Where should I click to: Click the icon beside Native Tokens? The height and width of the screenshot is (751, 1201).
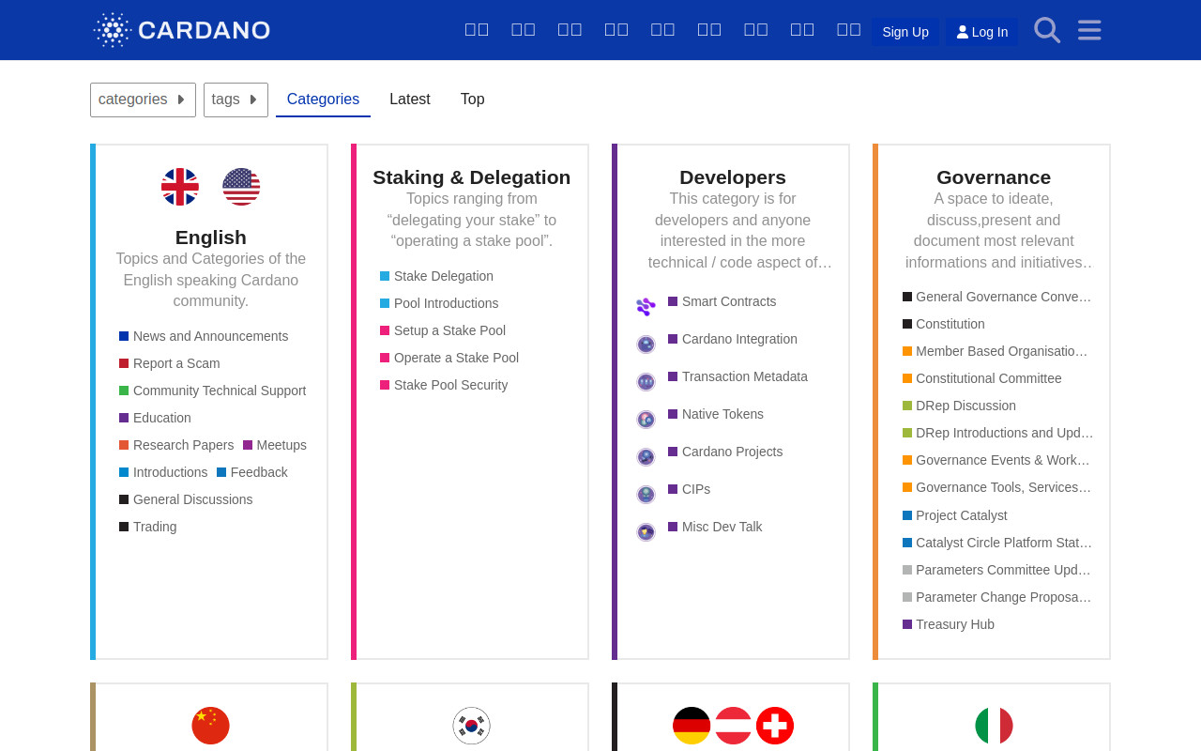[x=646, y=420]
